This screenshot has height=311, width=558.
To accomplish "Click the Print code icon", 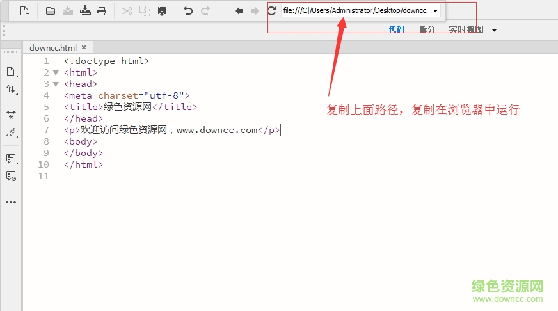I will point(102,11).
